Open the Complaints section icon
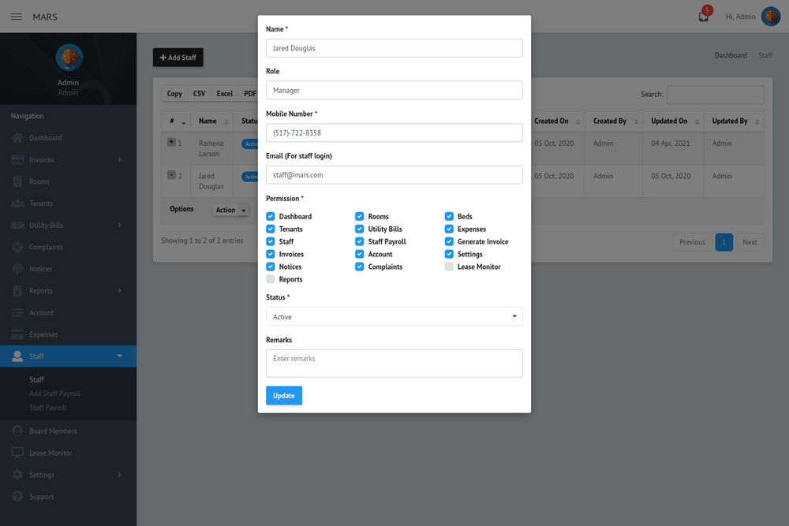 tap(16, 247)
